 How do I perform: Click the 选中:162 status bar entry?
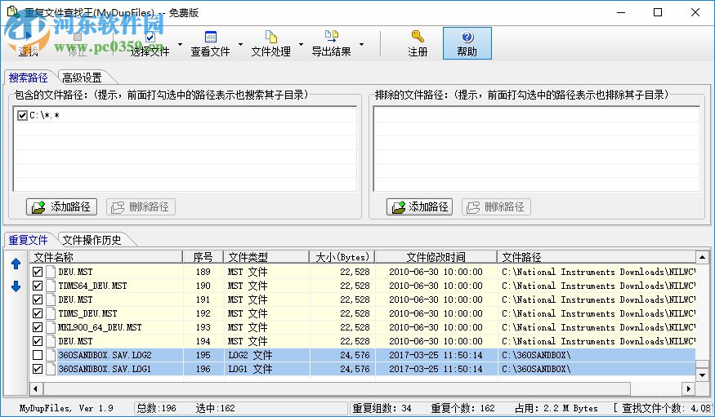pos(215,408)
